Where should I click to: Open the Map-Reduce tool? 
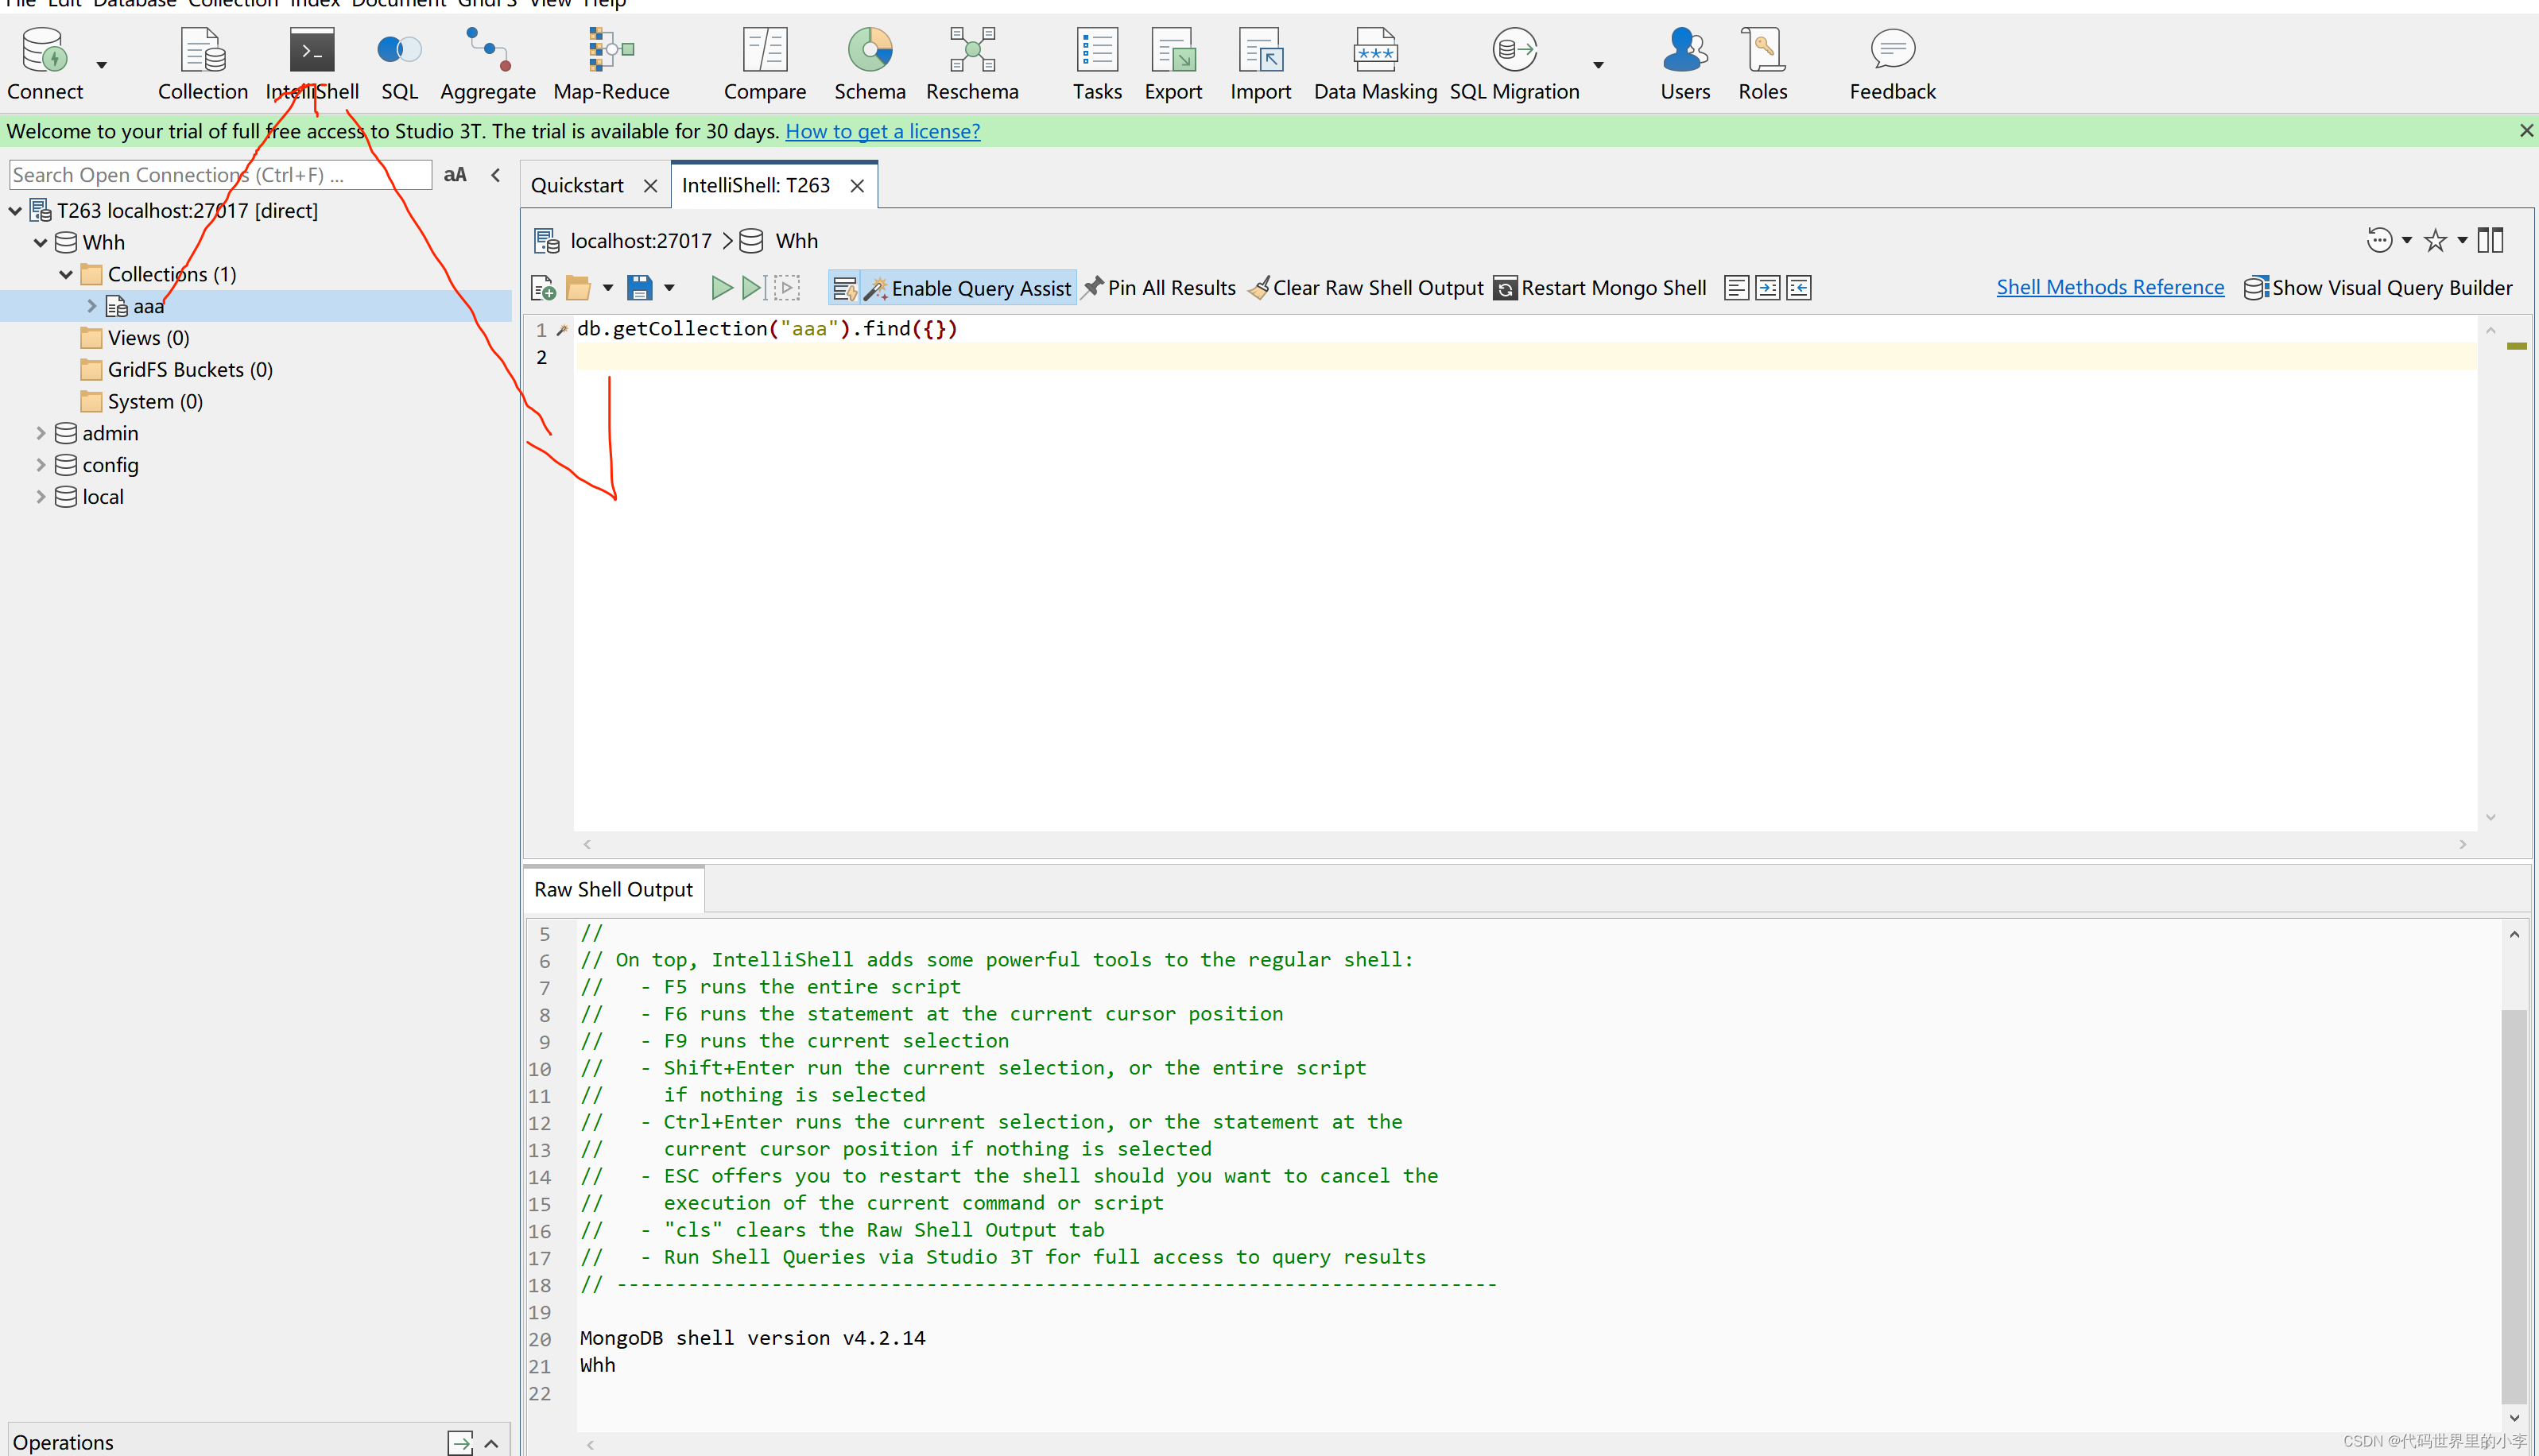[611, 64]
